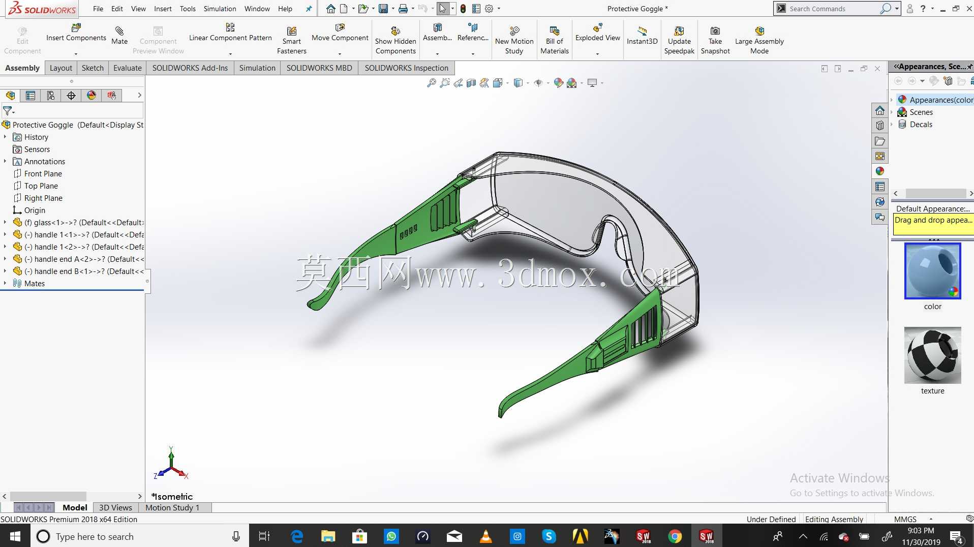The image size is (974, 547).
Task: Open the Tools menu
Action: coord(188,9)
